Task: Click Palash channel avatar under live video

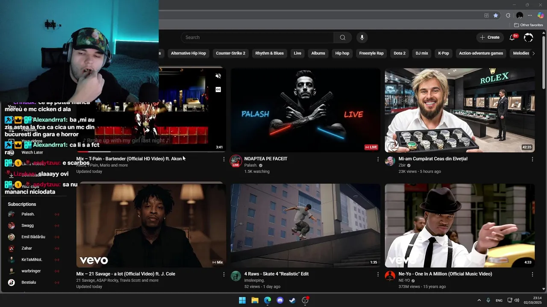Action: pos(236,161)
